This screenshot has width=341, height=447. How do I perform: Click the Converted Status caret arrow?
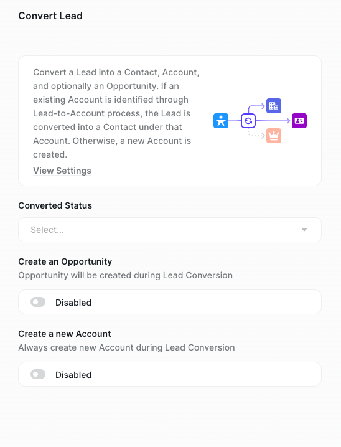[x=304, y=230]
